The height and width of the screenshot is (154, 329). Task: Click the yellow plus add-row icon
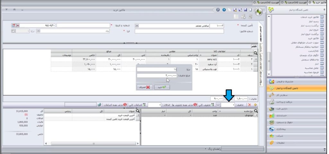click(x=255, y=105)
